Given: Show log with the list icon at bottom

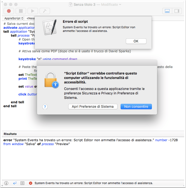Looking at the screenshot, I should coord(22,183).
